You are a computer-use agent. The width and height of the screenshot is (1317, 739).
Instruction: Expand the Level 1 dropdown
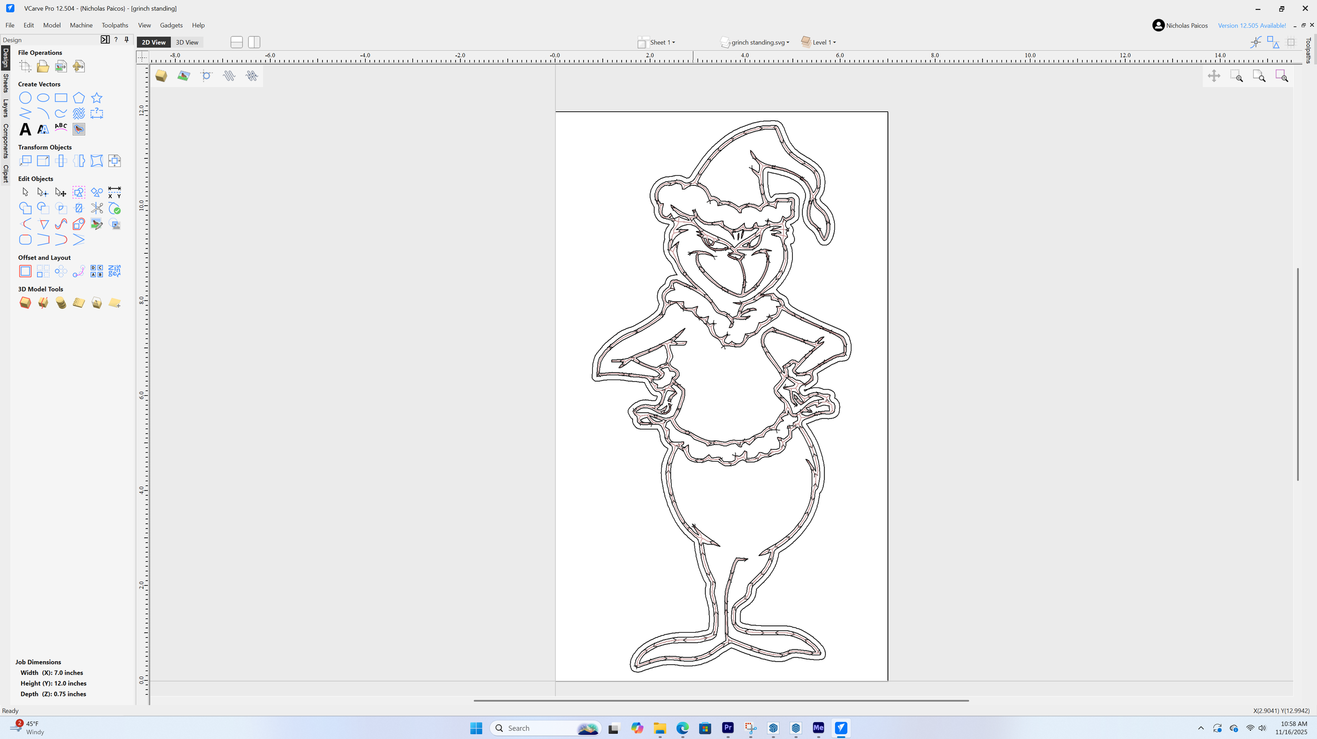pos(819,43)
